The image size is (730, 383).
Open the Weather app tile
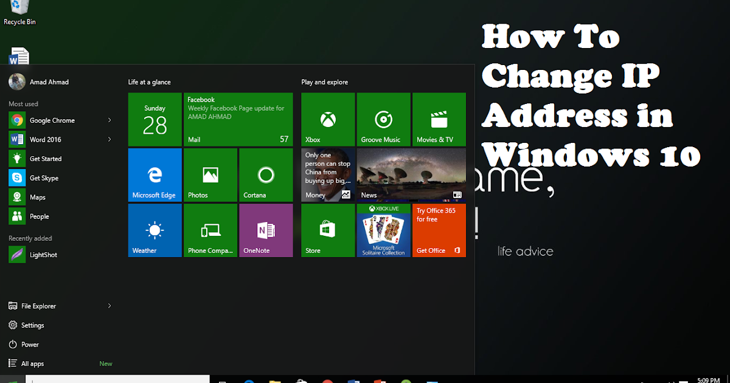pos(155,230)
